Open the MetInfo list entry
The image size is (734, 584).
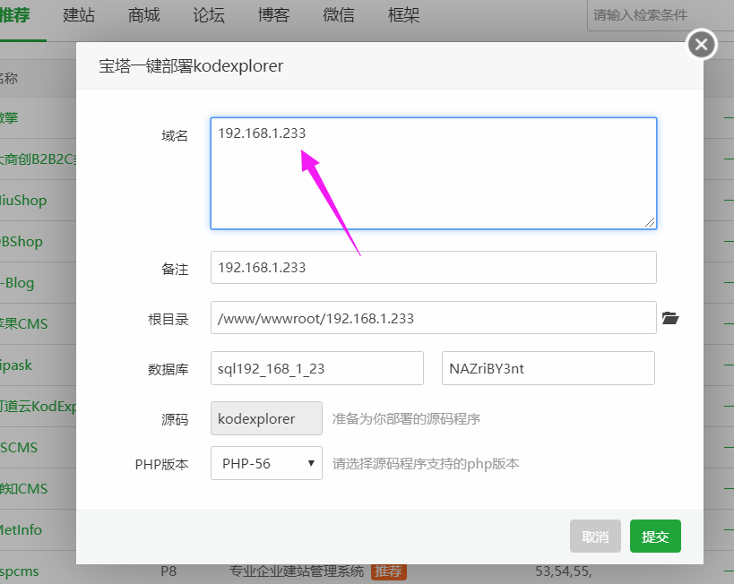click(x=22, y=529)
